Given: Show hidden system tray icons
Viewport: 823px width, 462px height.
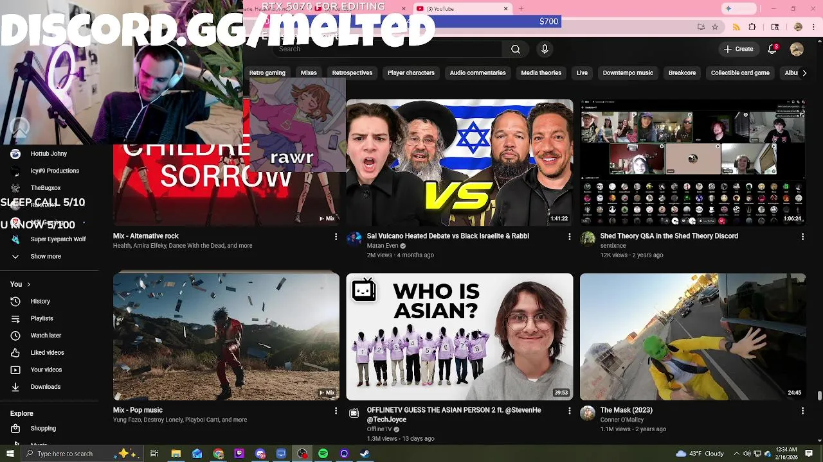Looking at the screenshot, I should point(737,454).
